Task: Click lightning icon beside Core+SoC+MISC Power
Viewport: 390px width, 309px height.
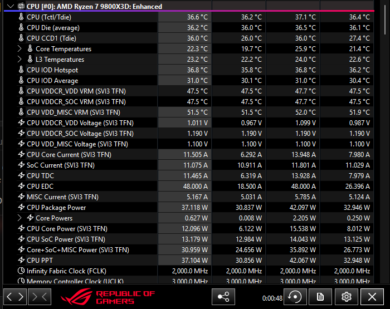Action: (x=21, y=249)
